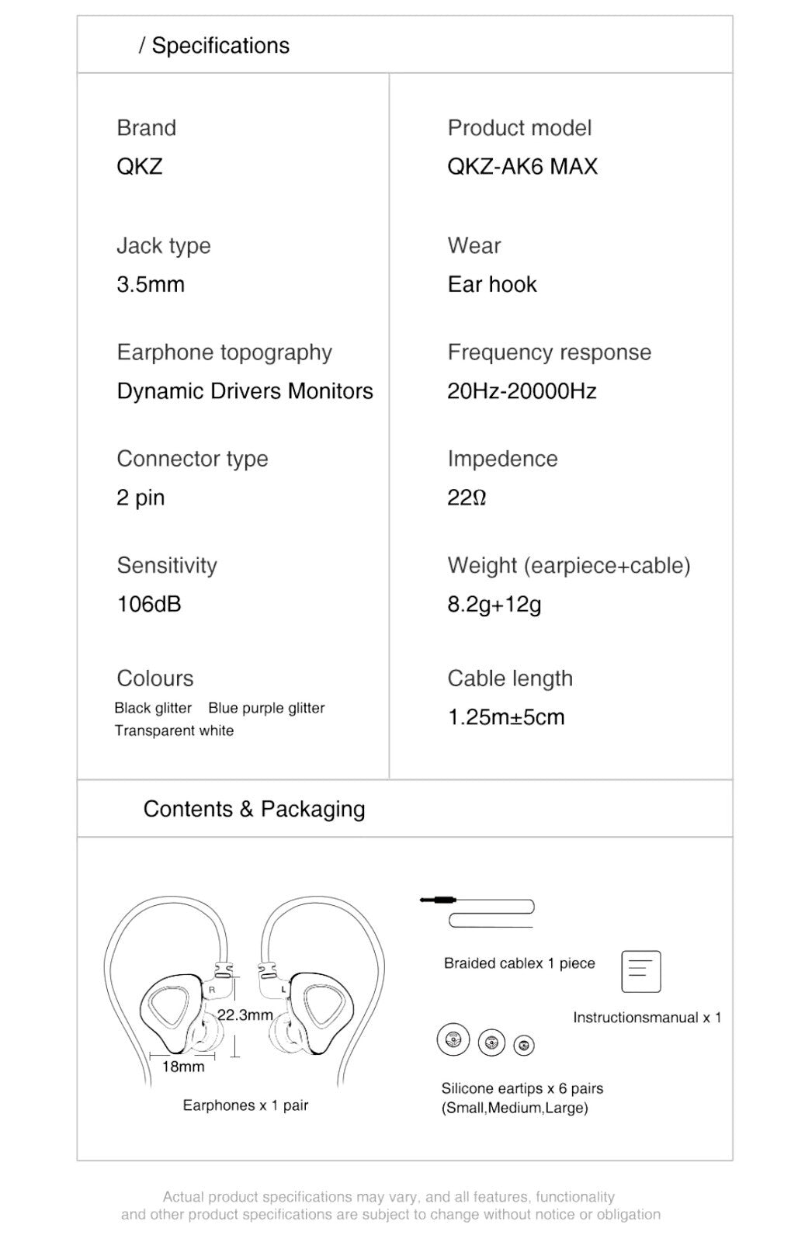Image resolution: width=798 pixels, height=1242 pixels.
Task: Click the 1.25m±5cm cable length value
Action: [506, 716]
